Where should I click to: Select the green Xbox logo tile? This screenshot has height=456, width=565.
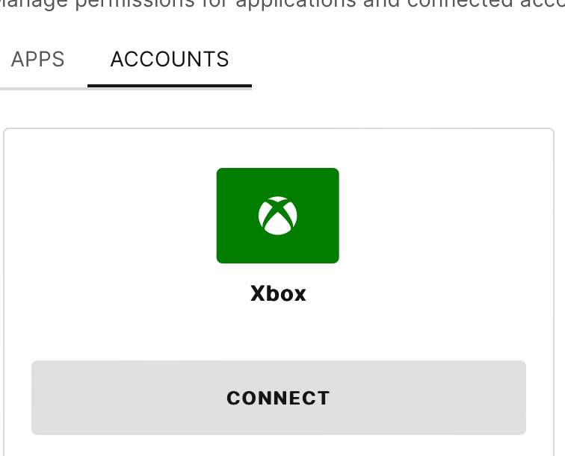point(278,216)
